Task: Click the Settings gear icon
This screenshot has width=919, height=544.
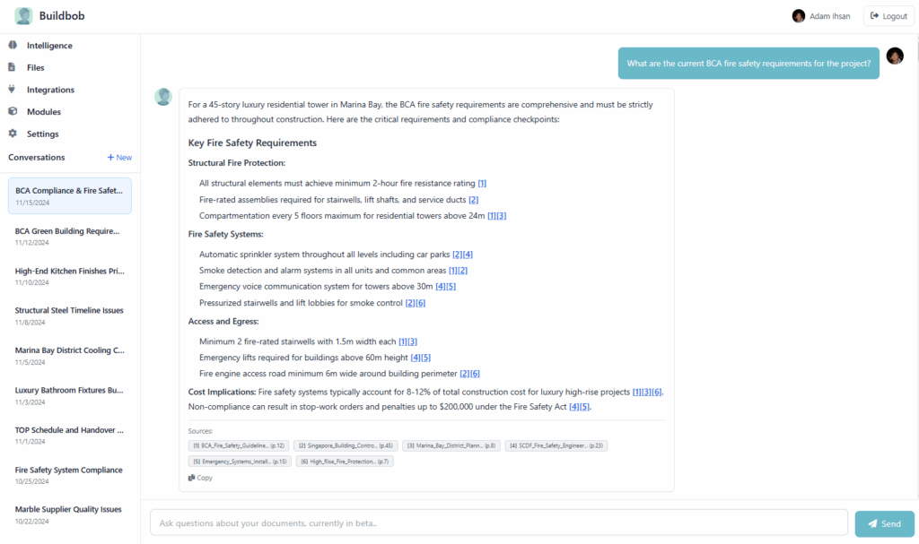Action: coord(13,134)
